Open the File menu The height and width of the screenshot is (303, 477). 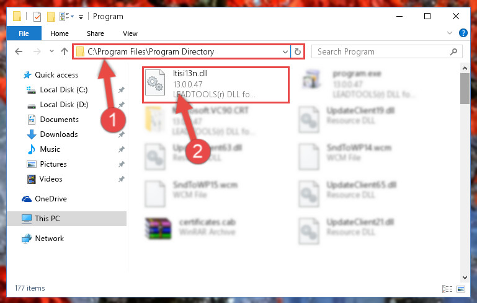[24, 33]
